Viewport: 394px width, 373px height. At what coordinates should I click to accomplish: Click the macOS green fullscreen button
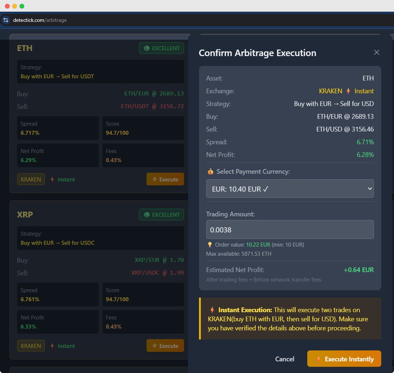[22, 6]
